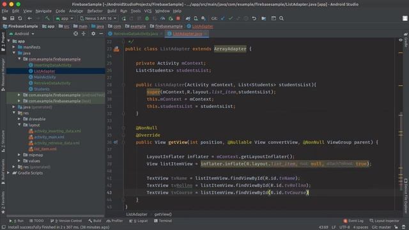
Task: Expand the mipmap folder
Action: (x=19, y=155)
